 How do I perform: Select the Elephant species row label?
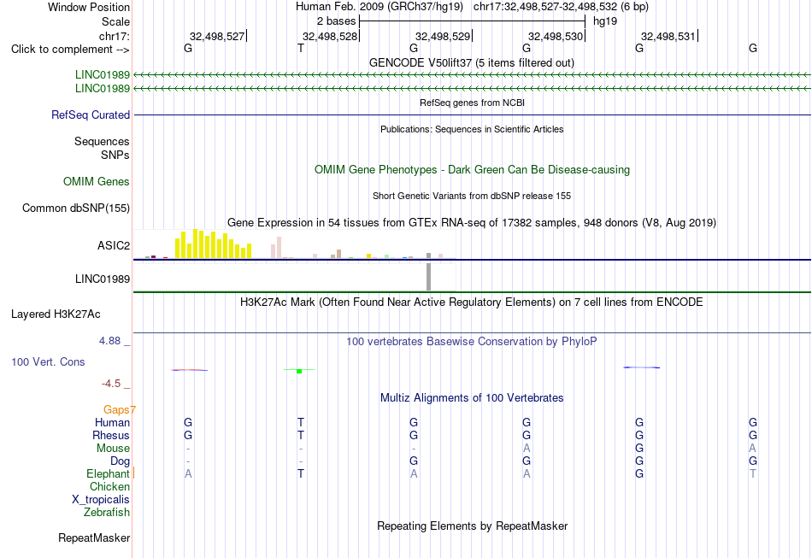click(109, 473)
